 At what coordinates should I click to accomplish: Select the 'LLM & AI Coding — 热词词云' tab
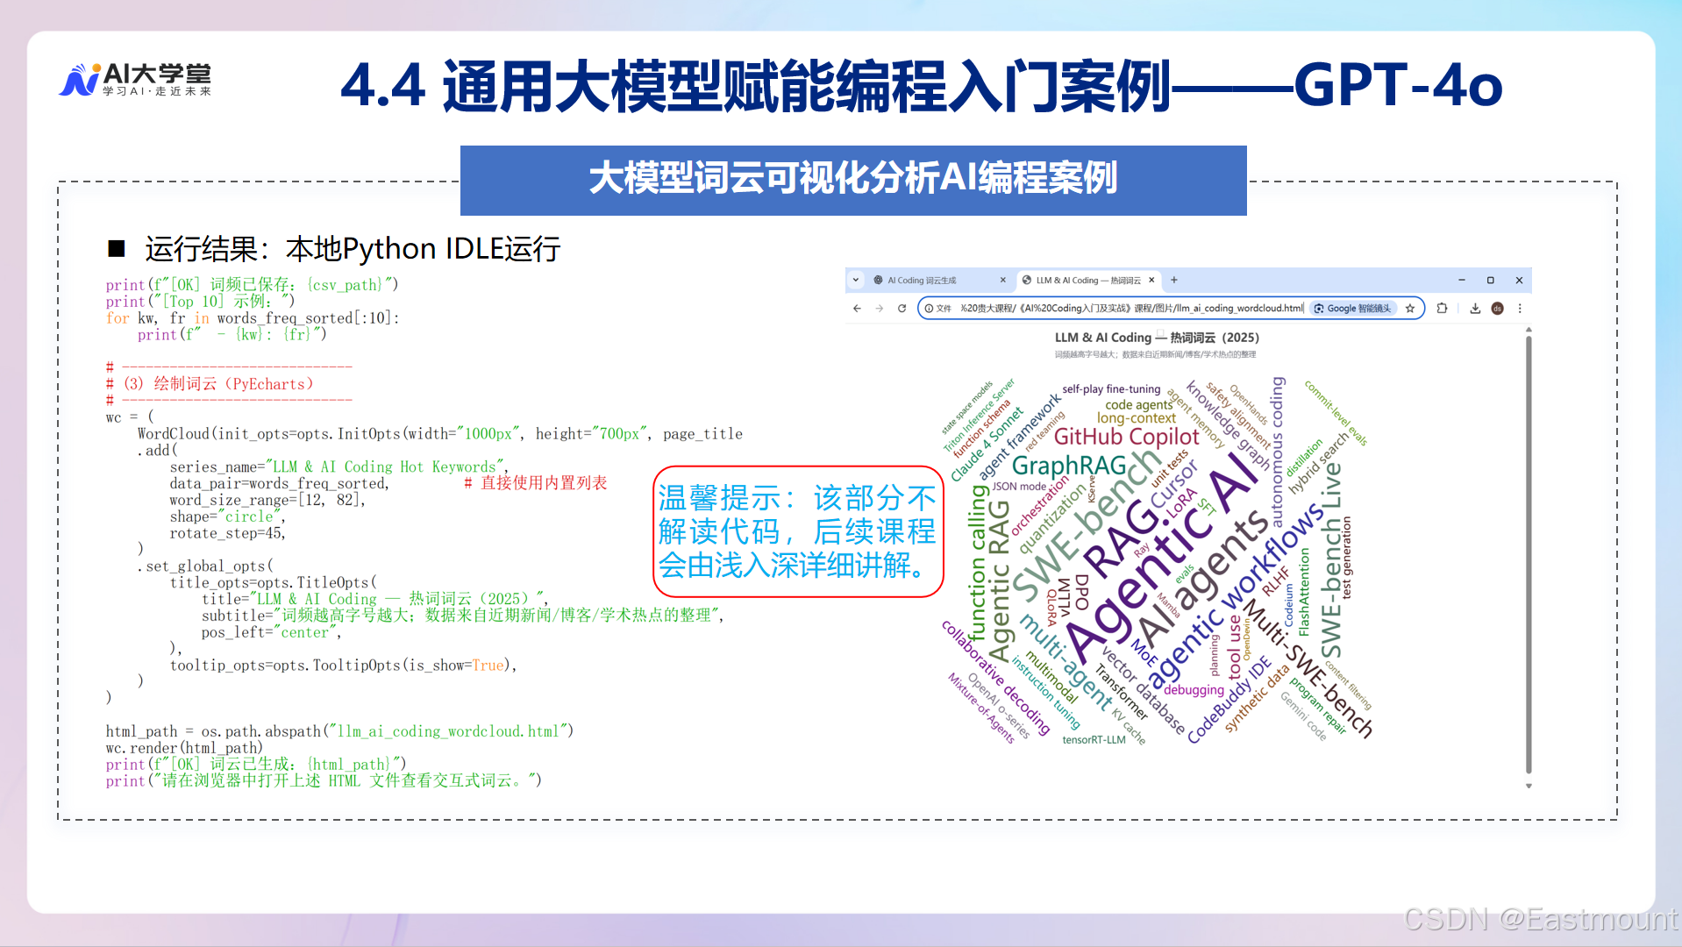tap(1087, 280)
